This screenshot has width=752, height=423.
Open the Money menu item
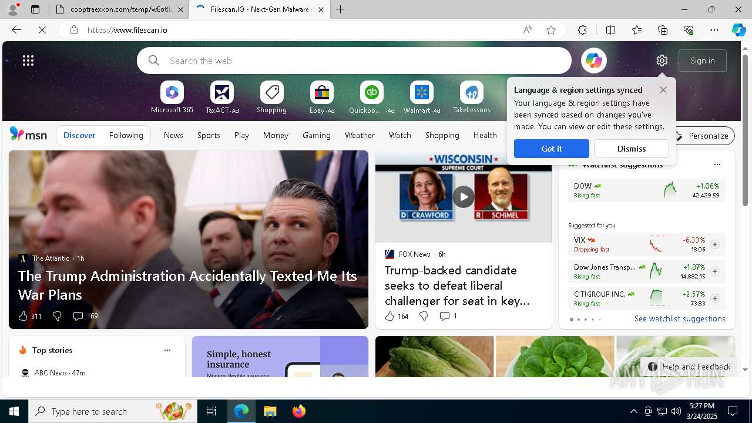(x=276, y=135)
